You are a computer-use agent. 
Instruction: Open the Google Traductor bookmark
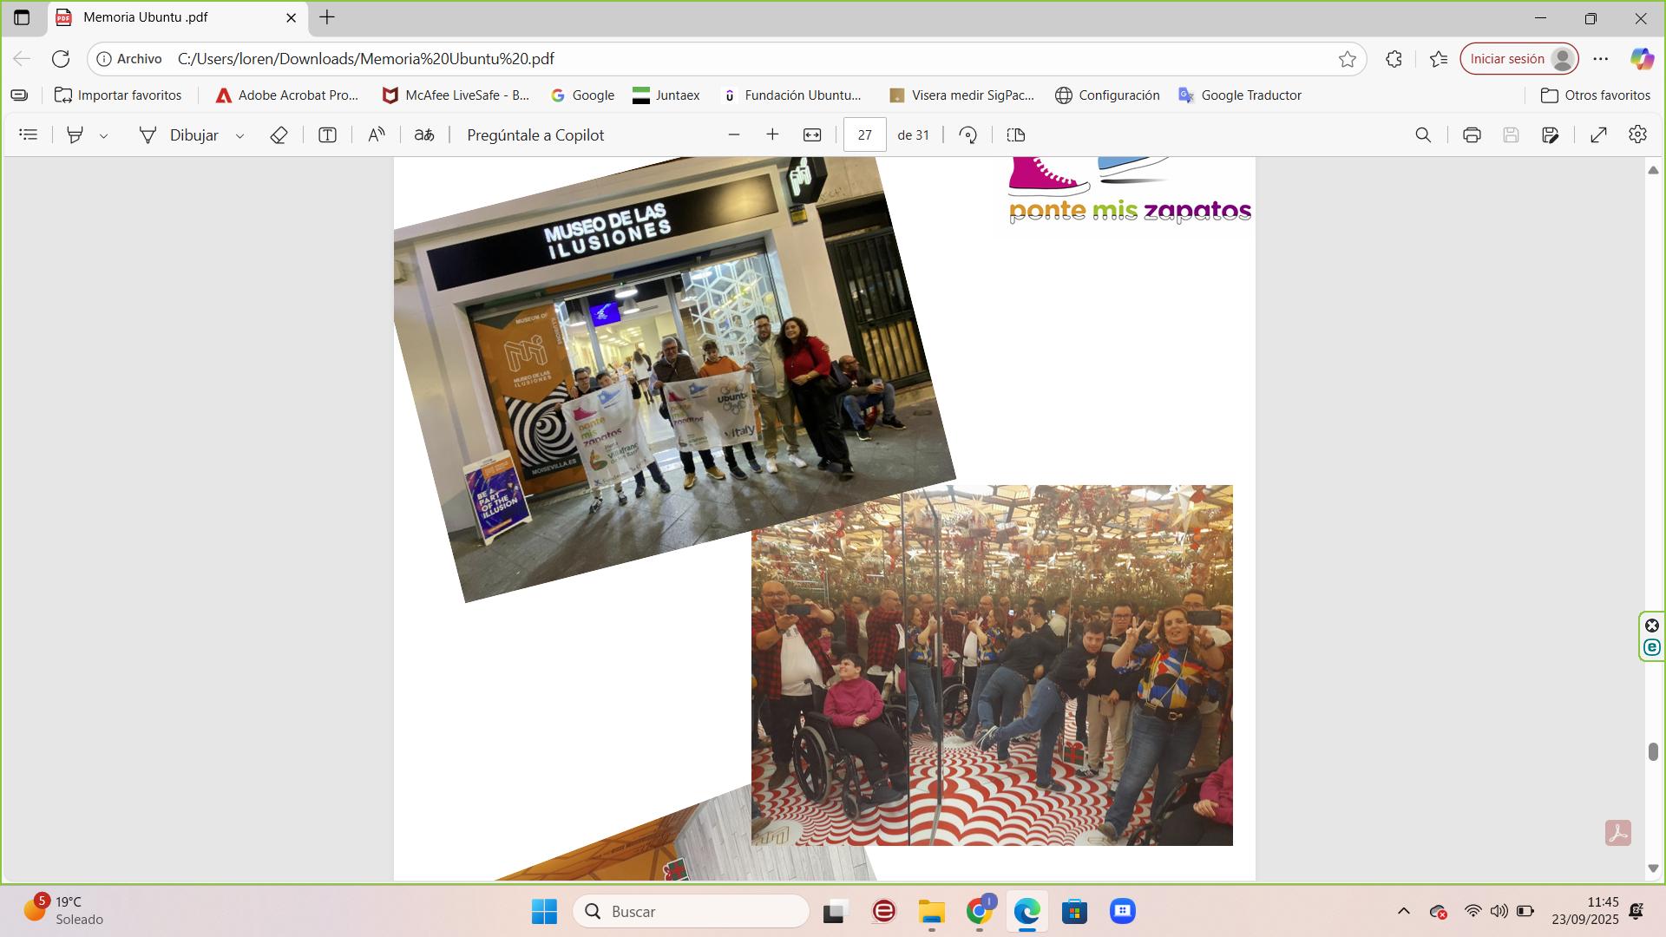pyautogui.click(x=1240, y=95)
